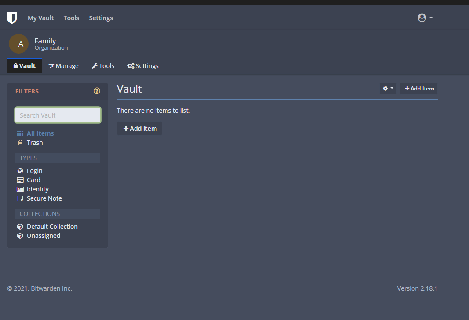Switch to organization Settings tab
The image size is (469, 320).
point(143,66)
